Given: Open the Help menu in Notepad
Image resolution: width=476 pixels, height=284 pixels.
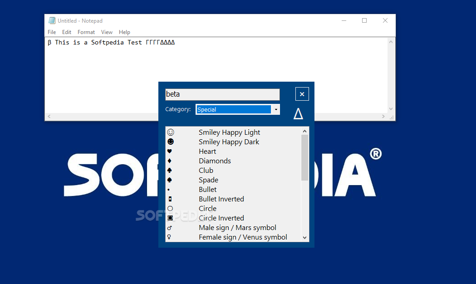Looking at the screenshot, I should (124, 32).
